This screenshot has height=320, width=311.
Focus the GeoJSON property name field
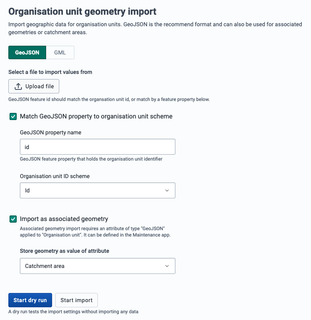click(x=97, y=147)
